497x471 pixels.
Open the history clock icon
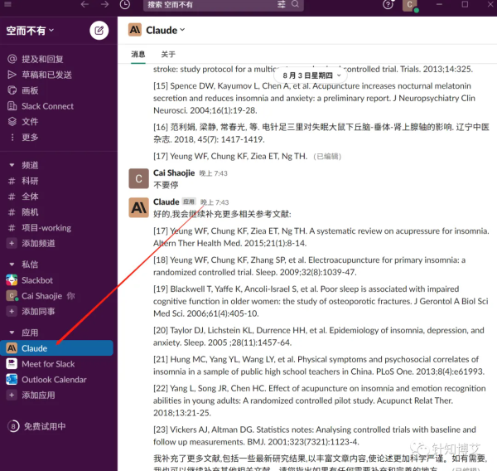click(125, 4)
